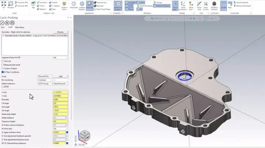Uncheck the If/Then Conditions checkbox
Screen dimensions: 265x148
tap(3, 72)
